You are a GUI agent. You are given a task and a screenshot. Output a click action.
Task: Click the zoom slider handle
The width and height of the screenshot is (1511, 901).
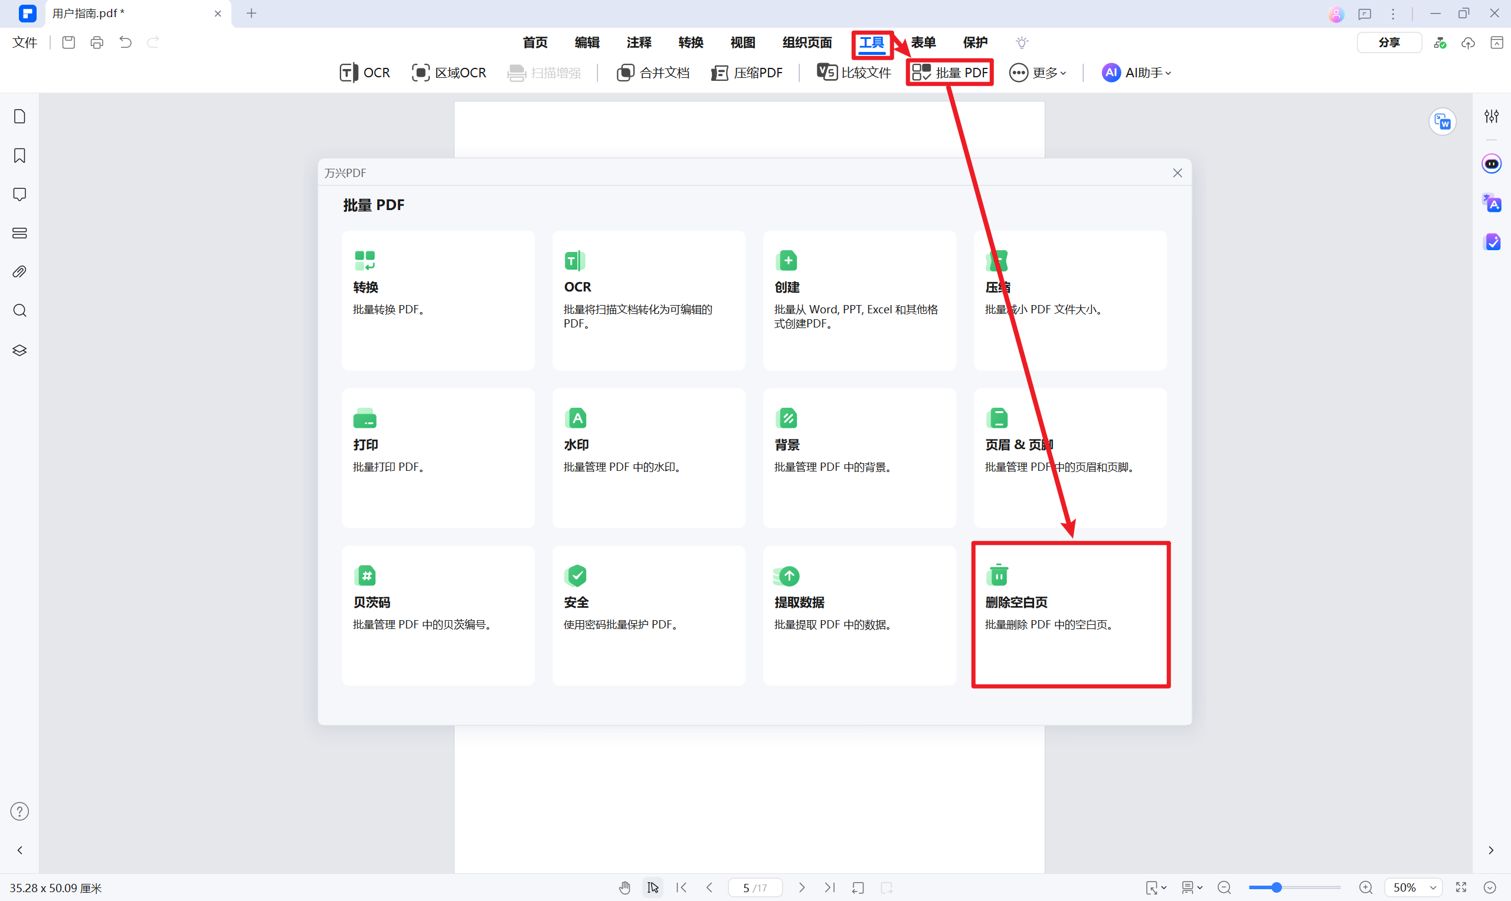coord(1277,887)
